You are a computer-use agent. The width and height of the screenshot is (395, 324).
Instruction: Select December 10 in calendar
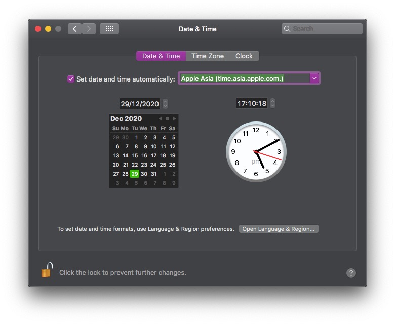[153, 146]
